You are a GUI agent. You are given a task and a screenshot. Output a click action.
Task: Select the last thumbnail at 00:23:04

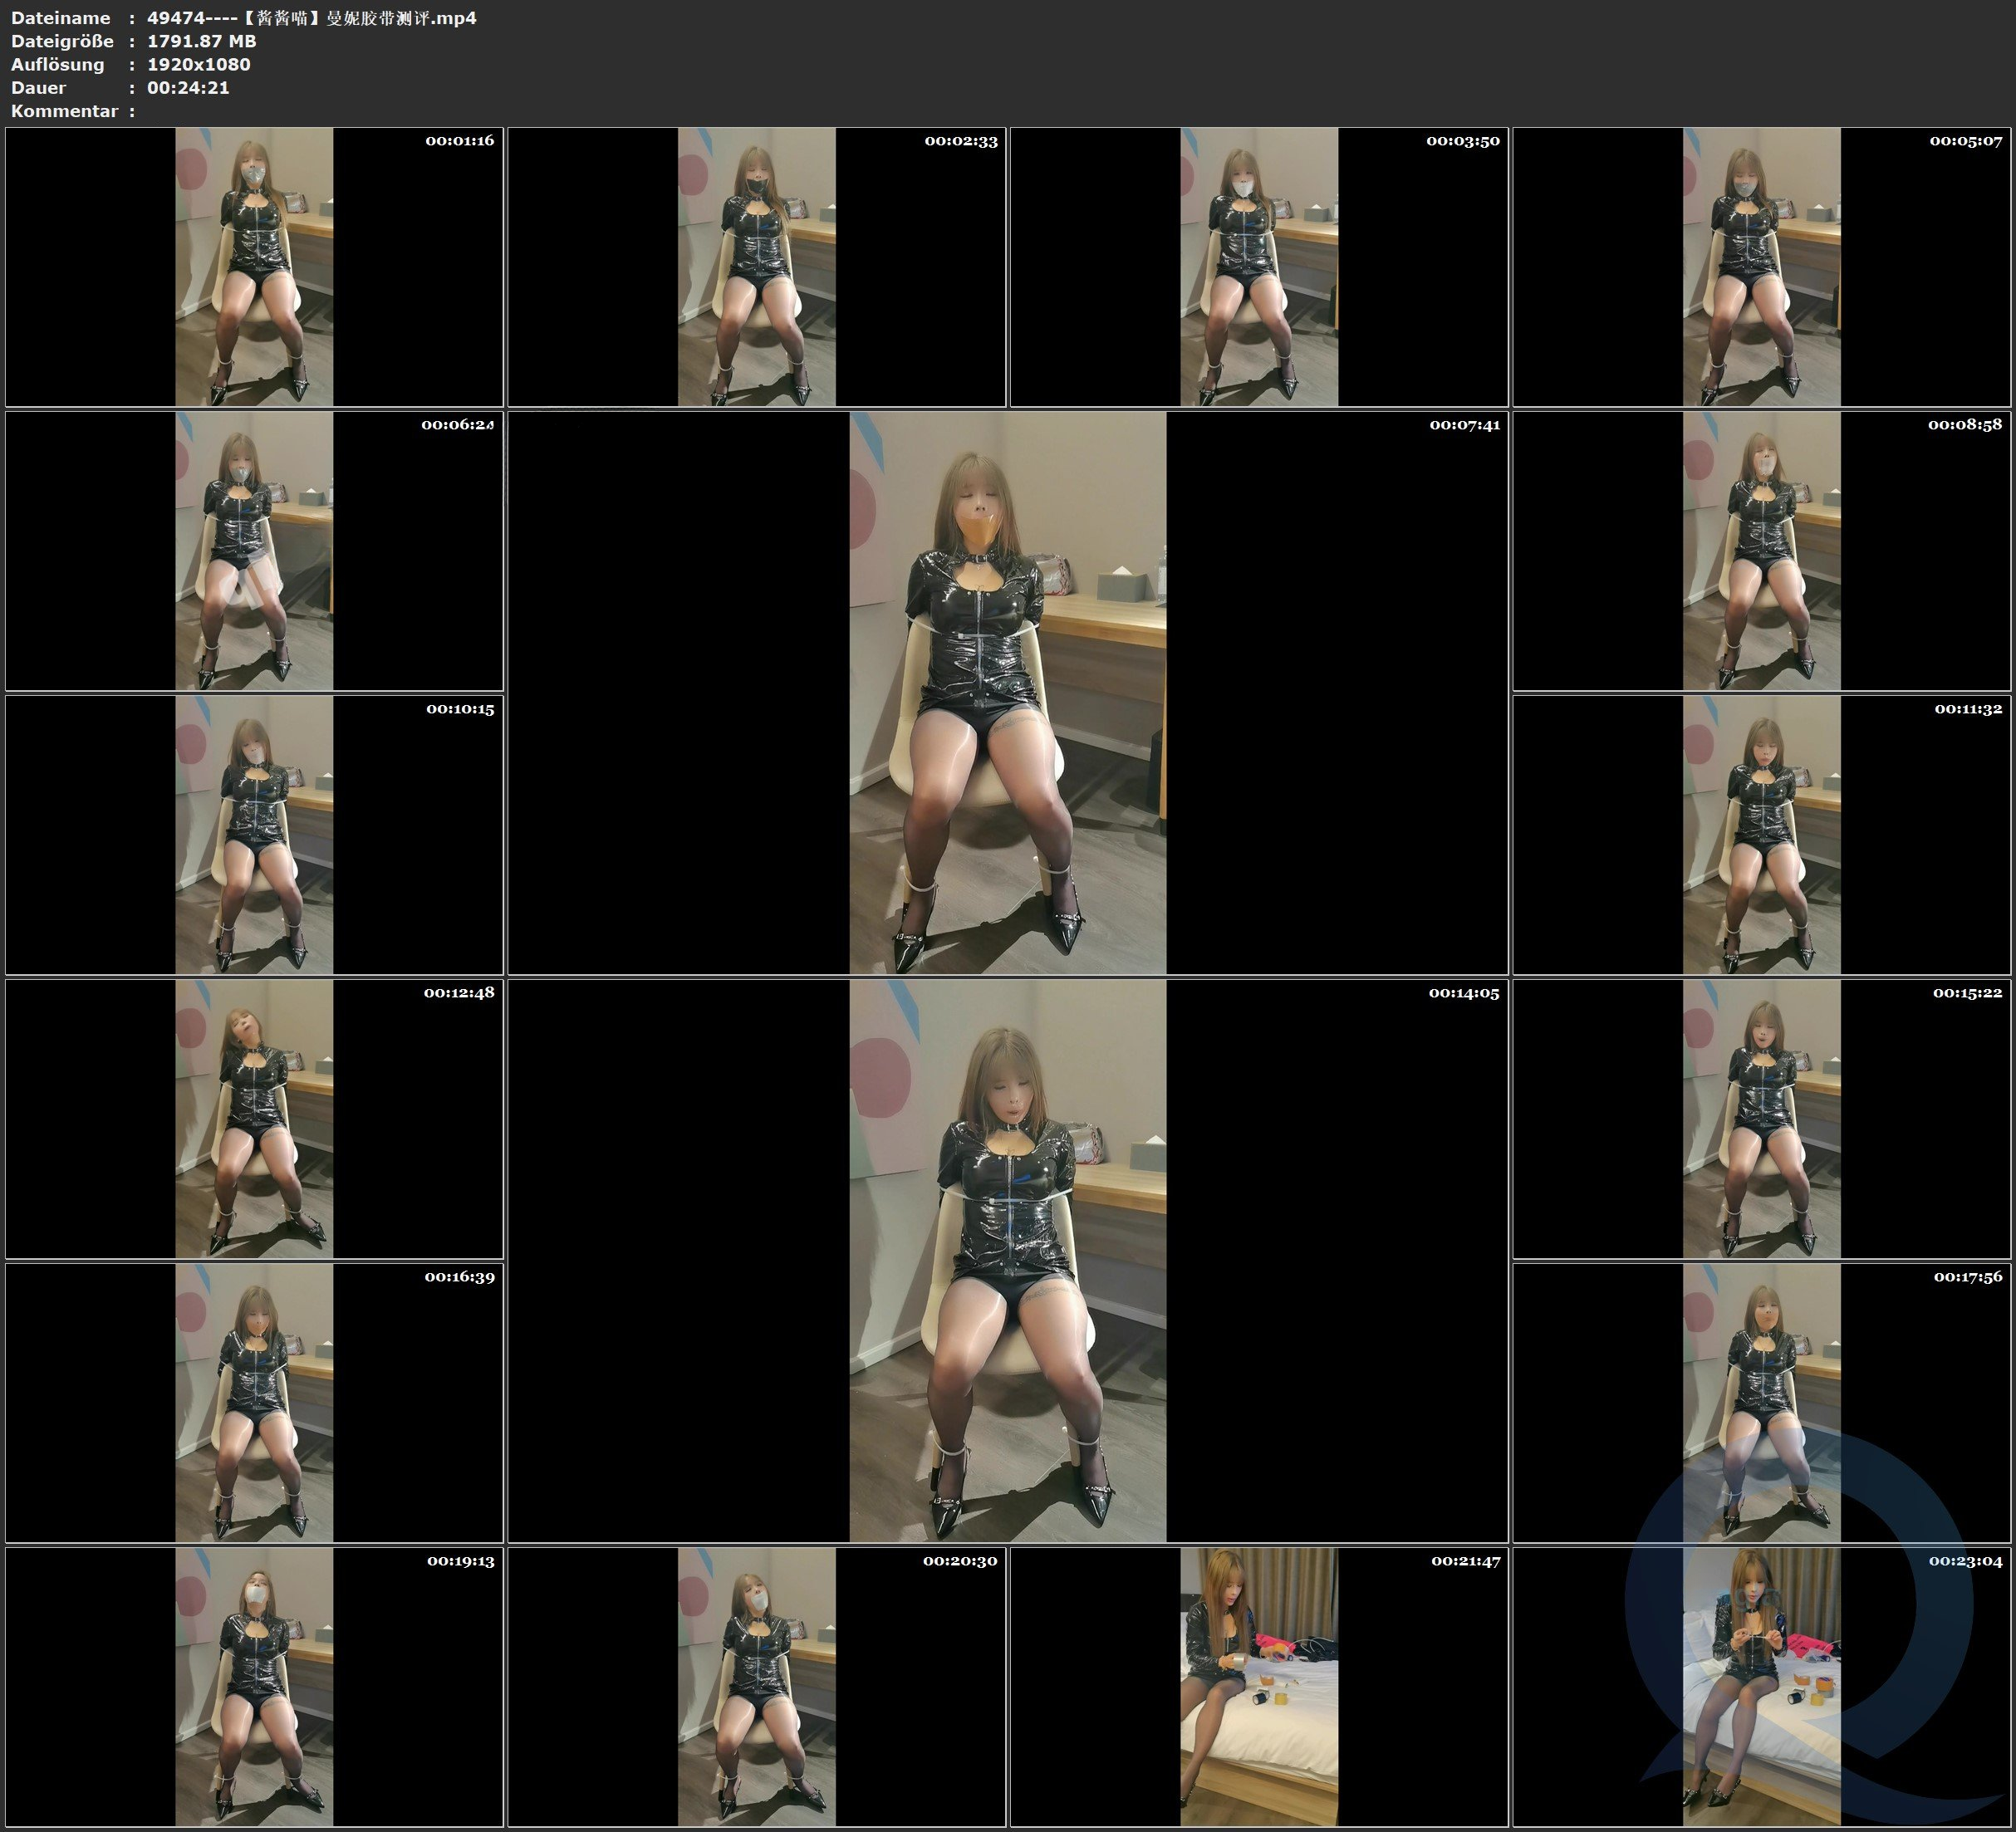click(x=1761, y=1686)
